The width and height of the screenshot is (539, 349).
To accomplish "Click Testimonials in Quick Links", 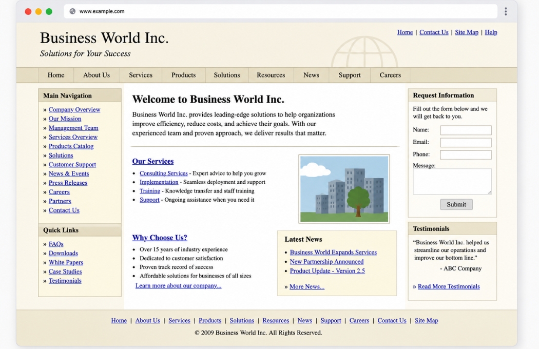I will pos(65,281).
